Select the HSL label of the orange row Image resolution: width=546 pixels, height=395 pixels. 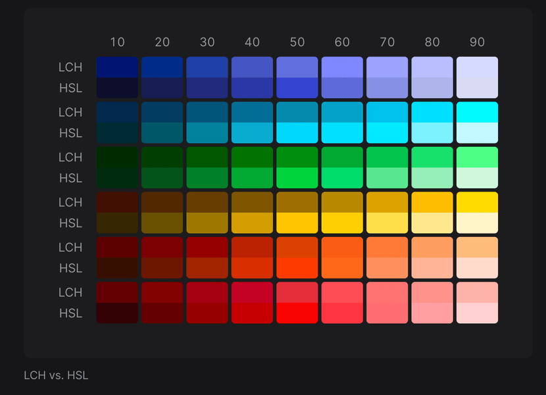click(x=70, y=268)
